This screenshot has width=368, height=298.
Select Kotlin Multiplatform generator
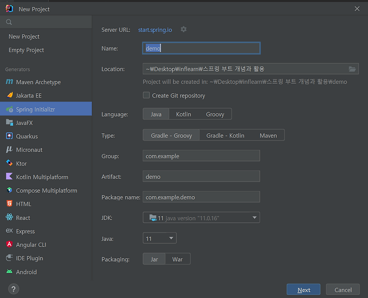point(46,177)
